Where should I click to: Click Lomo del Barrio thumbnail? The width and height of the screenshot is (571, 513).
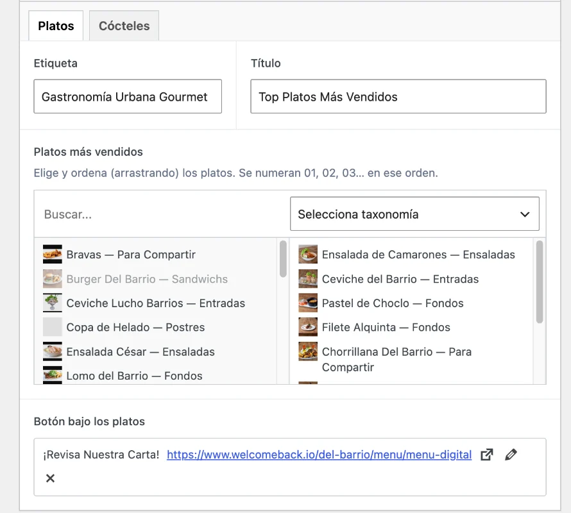point(53,375)
